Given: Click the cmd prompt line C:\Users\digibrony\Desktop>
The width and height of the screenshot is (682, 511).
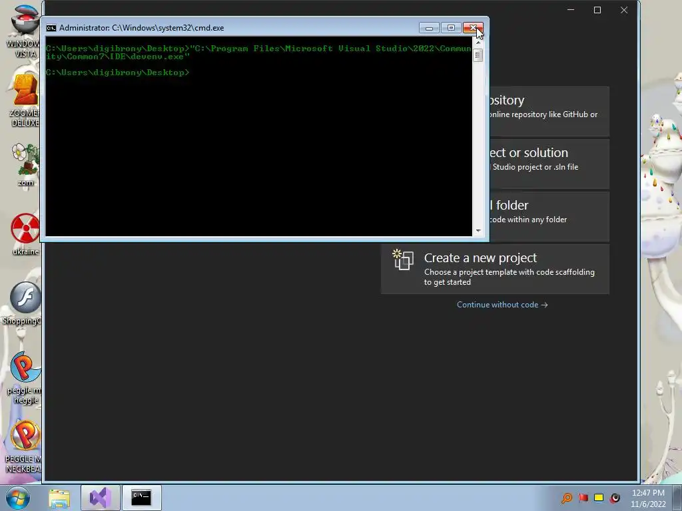Looking at the screenshot, I should 117,73.
